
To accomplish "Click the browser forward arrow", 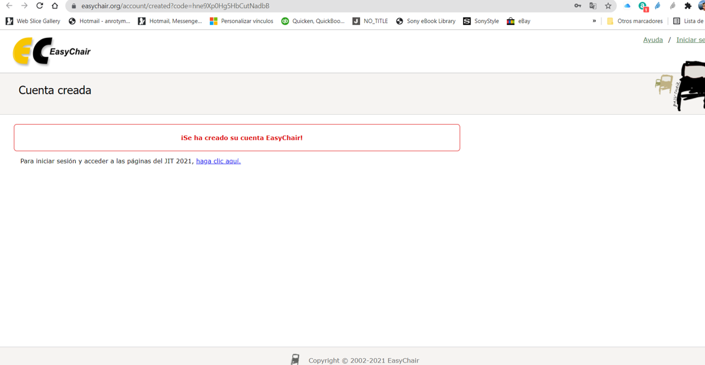I will point(24,6).
